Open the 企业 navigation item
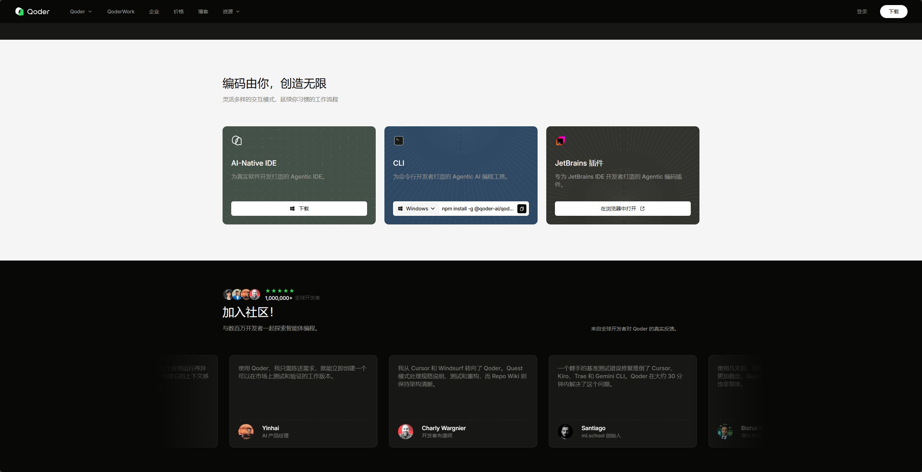The image size is (922, 472). click(x=154, y=12)
